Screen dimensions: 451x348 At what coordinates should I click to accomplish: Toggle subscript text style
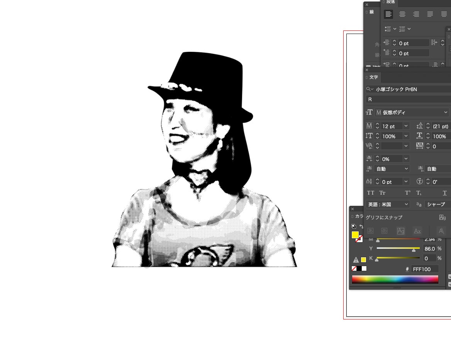419,193
